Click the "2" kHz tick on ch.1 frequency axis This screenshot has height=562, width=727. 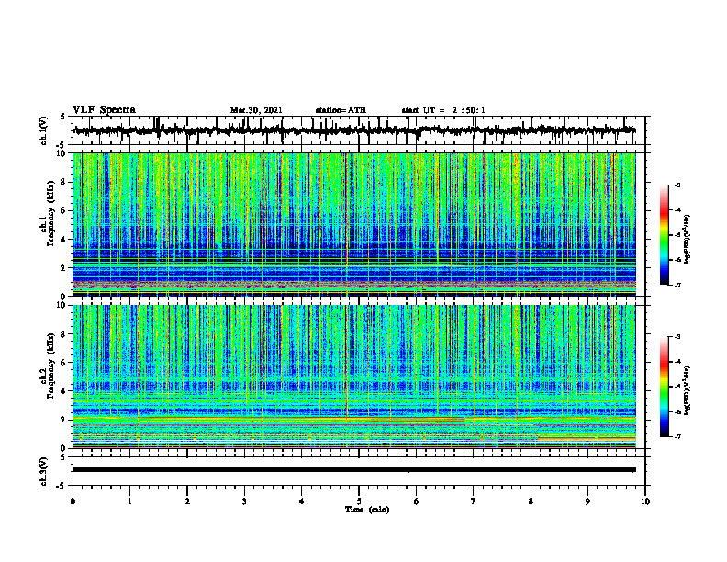point(64,267)
